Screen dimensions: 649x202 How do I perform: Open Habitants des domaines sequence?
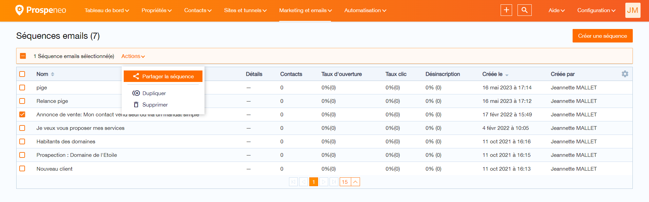[66, 142]
